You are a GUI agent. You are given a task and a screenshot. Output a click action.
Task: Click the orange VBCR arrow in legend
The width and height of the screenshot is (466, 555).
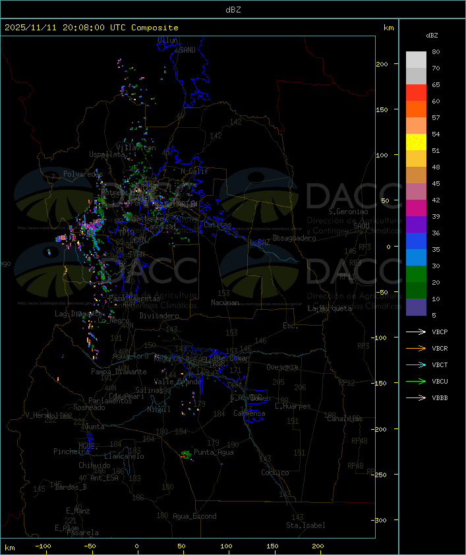pyautogui.click(x=416, y=348)
